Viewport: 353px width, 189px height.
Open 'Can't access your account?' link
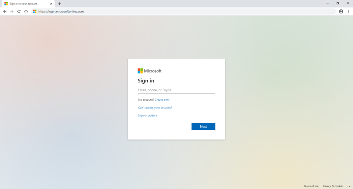click(x=155, y=107)
